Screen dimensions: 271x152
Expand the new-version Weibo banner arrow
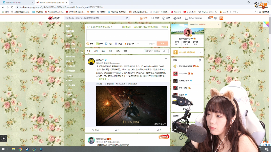point(200,52)
